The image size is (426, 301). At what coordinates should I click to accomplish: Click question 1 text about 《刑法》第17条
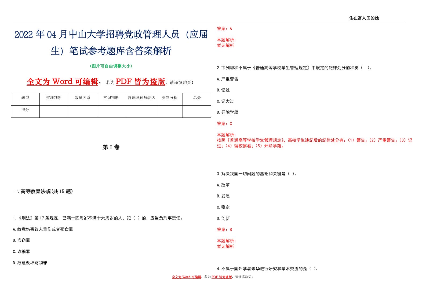(98, 218)
